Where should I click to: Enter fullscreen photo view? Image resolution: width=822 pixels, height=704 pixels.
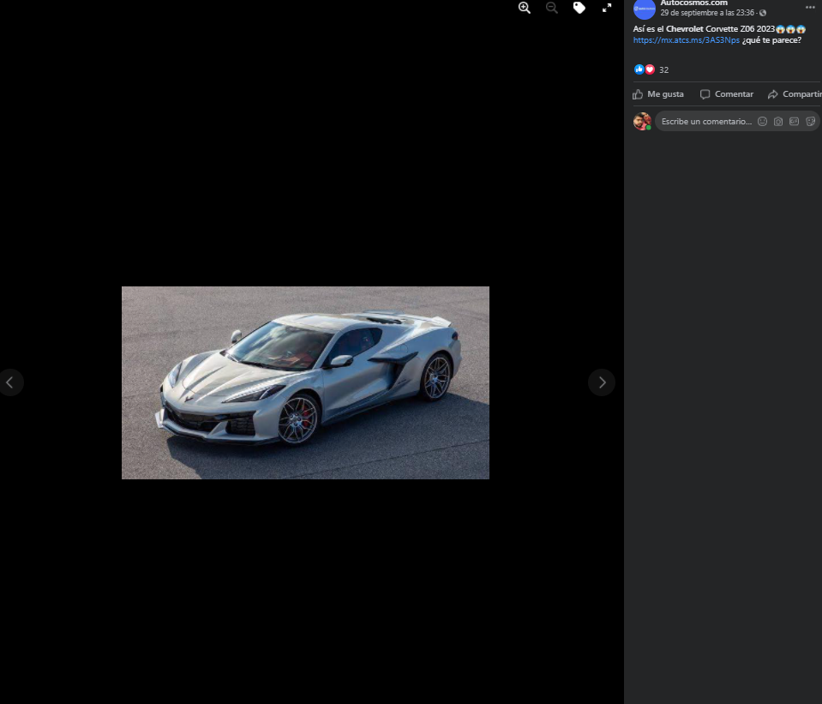point(607,8)
